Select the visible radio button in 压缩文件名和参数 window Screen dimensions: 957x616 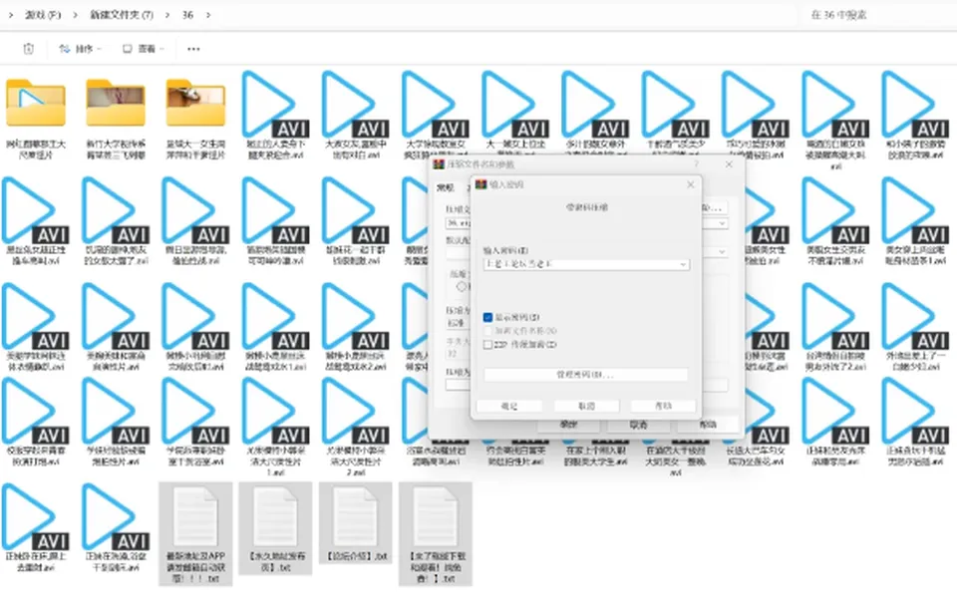[x=462, y=286]
